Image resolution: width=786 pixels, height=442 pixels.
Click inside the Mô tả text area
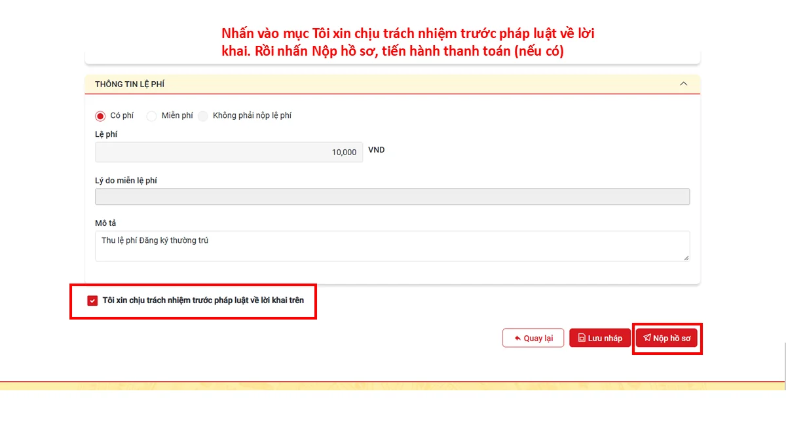(392, 246)
